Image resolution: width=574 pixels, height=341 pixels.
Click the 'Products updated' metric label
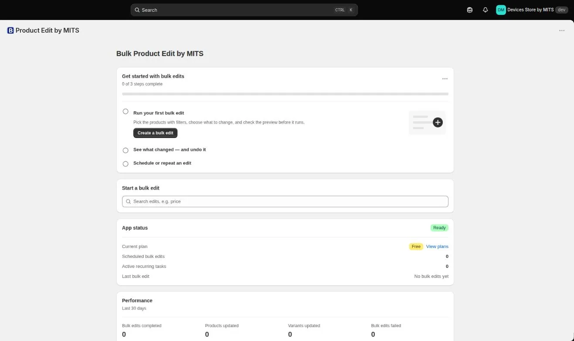[x=222, y=326]
